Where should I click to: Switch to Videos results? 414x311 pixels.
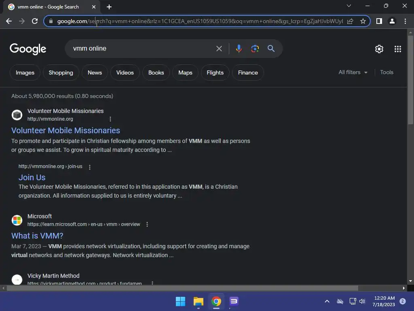pos(125,72)
